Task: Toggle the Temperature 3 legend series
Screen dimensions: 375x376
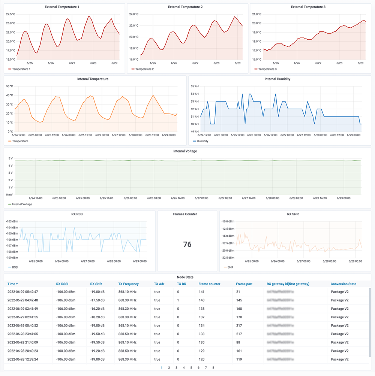Action: (x=267, y=69)
